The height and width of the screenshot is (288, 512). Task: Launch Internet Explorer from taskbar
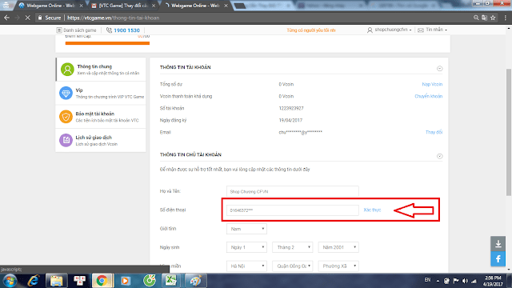coord(34,281)
